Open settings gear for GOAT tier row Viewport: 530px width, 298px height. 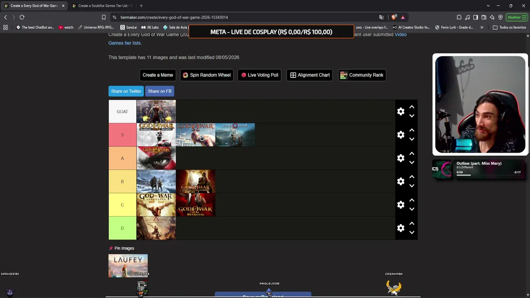pyautogui.click(x=401, y=111)
